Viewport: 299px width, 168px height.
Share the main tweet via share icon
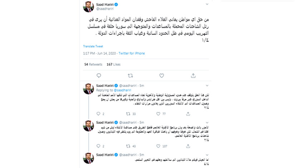click(193, 76)
